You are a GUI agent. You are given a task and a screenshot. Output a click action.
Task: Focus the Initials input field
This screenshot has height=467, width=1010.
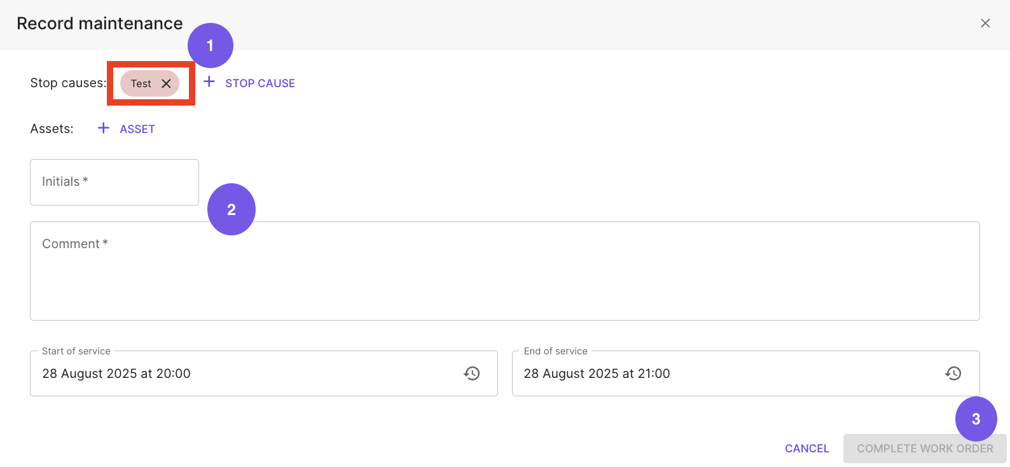[x=114, y=182]
